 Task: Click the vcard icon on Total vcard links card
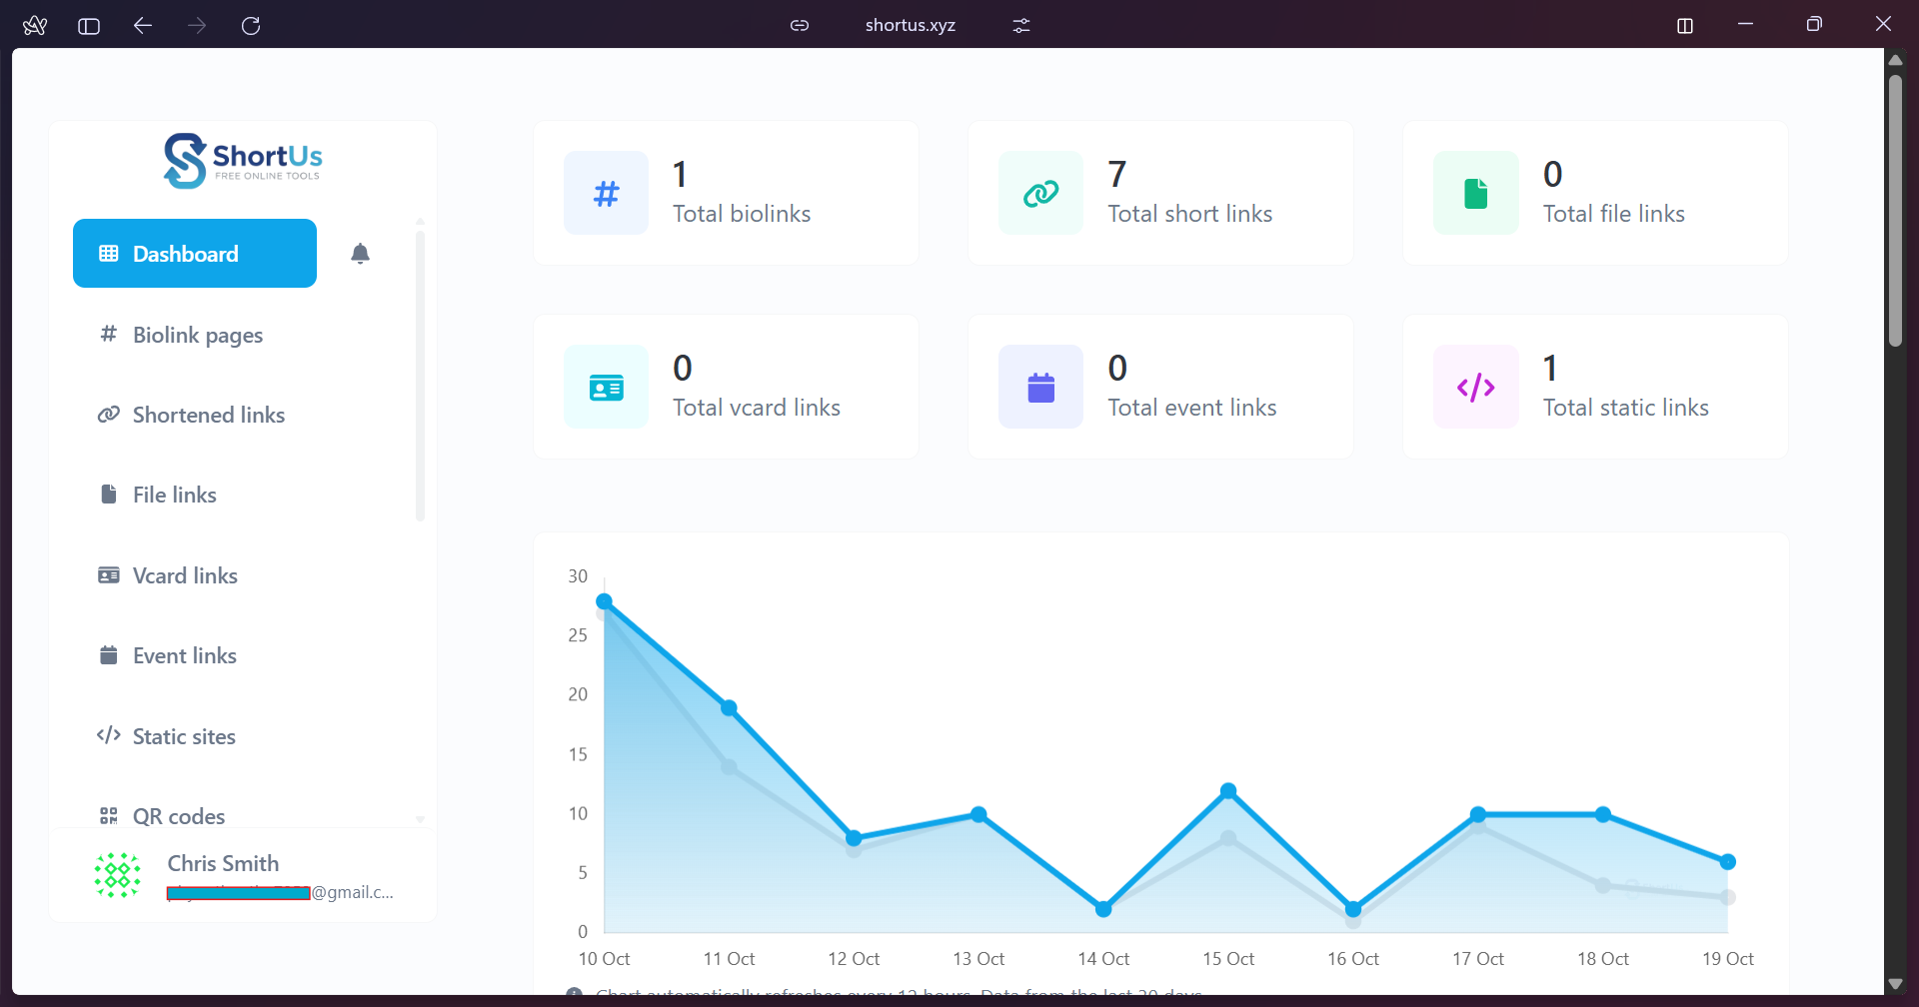pyautogui.click(x=606, y=387)
